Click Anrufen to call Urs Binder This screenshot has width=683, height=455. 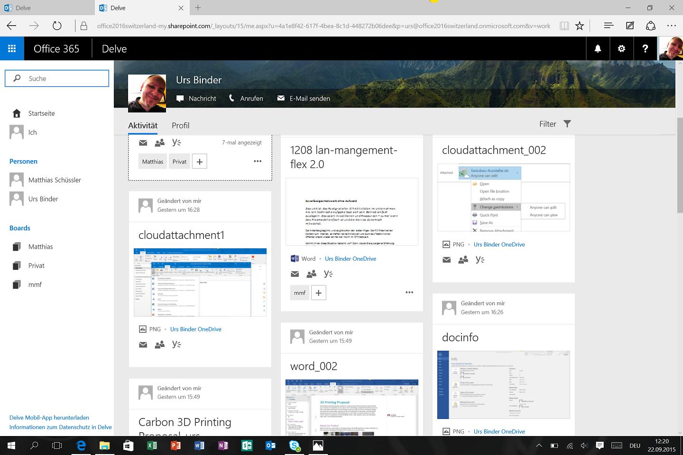point(246,99)
